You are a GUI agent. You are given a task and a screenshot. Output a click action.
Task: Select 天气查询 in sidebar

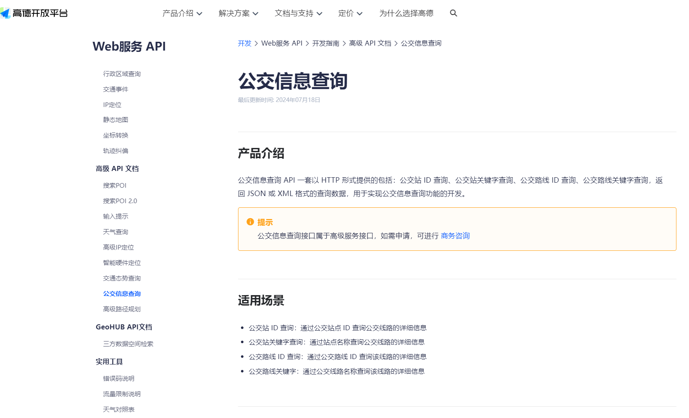pyautogui.click(x=116, y=232)
